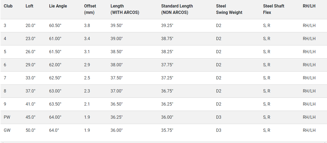
Task: Click the right scroll arrow of horizontal scrollbar
Action: pos(325,142)
